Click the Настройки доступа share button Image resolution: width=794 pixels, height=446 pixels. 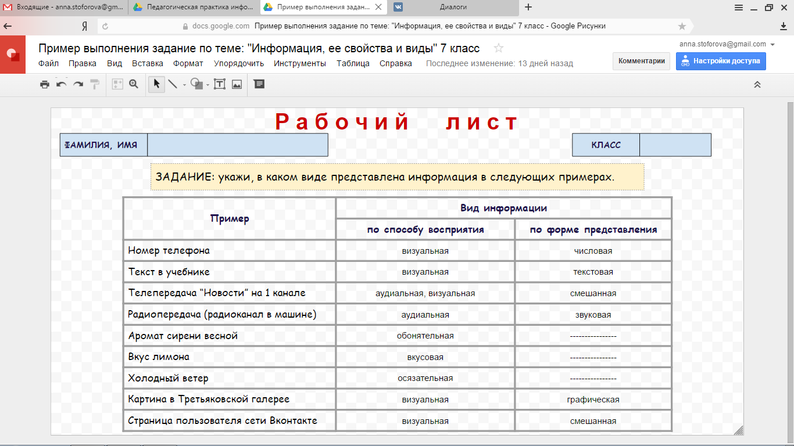pos(721,61)
